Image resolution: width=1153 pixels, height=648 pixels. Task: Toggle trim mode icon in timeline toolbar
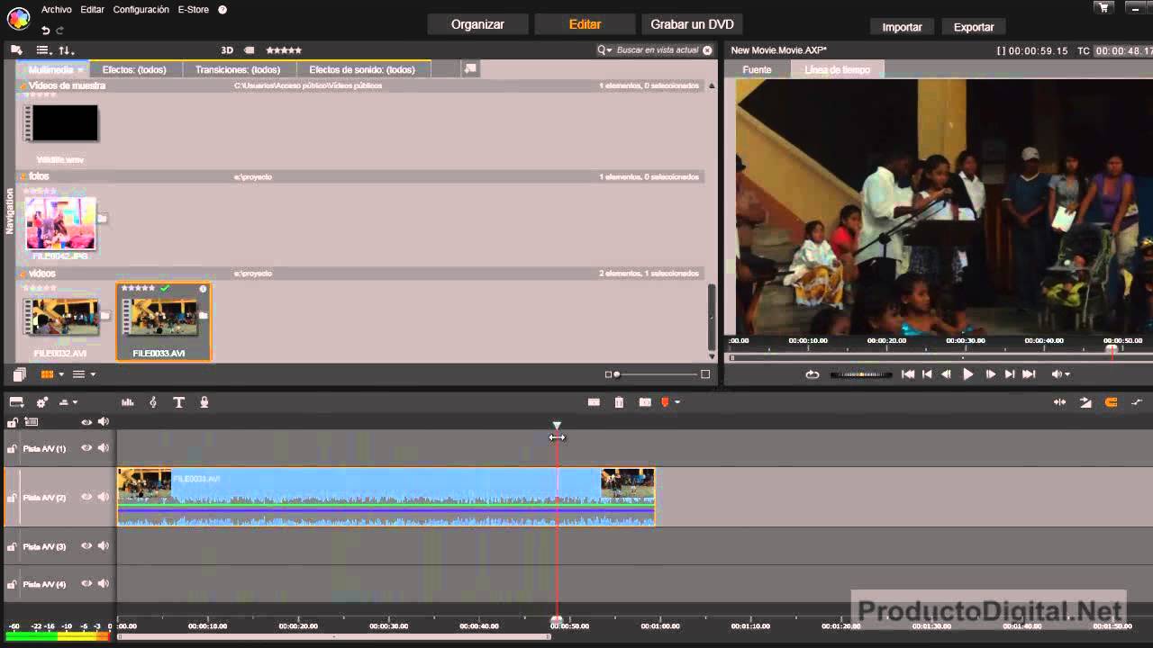[1059, 402]
